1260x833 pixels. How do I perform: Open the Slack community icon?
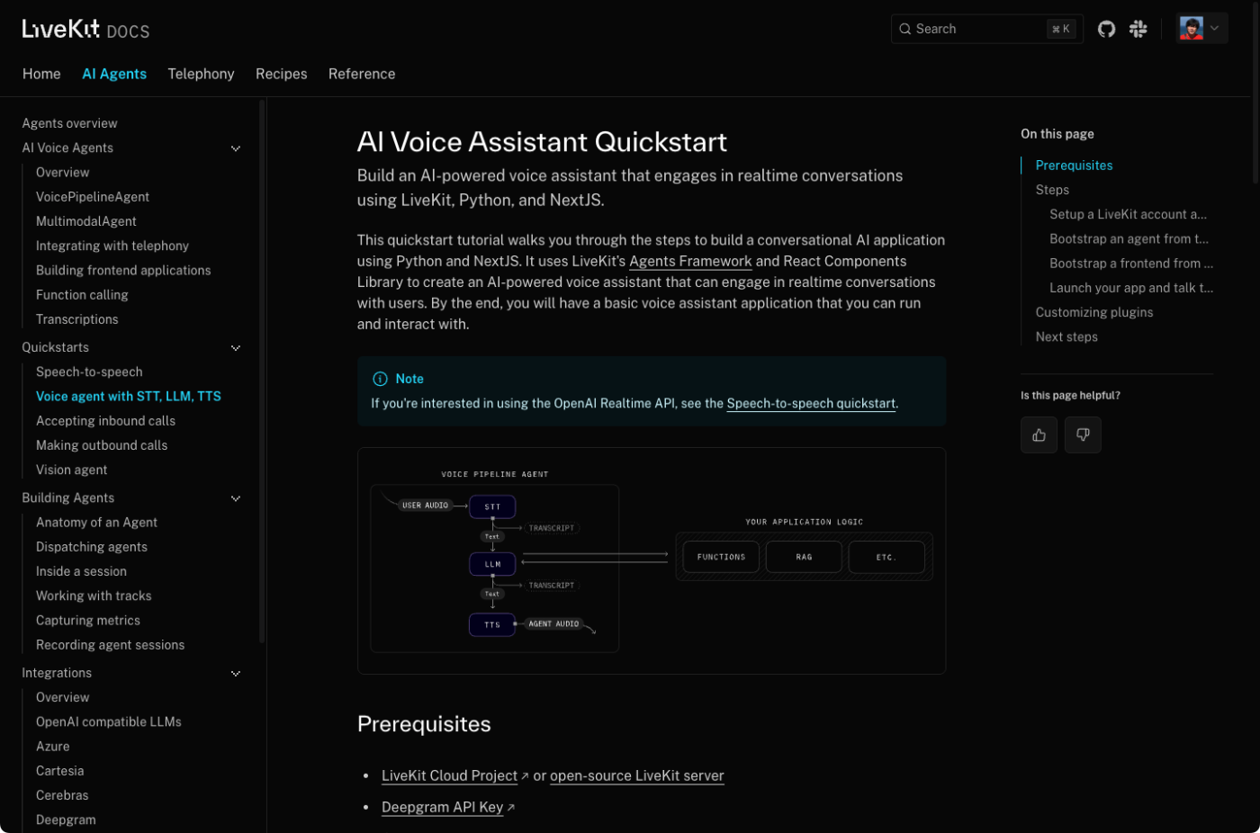point(1138,29)
